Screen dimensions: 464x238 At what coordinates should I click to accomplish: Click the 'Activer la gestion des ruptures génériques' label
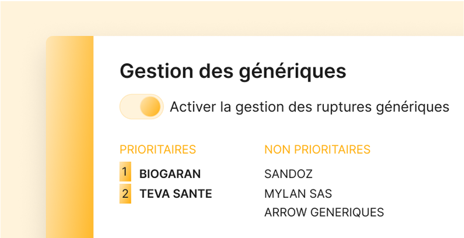pos(309,107)
